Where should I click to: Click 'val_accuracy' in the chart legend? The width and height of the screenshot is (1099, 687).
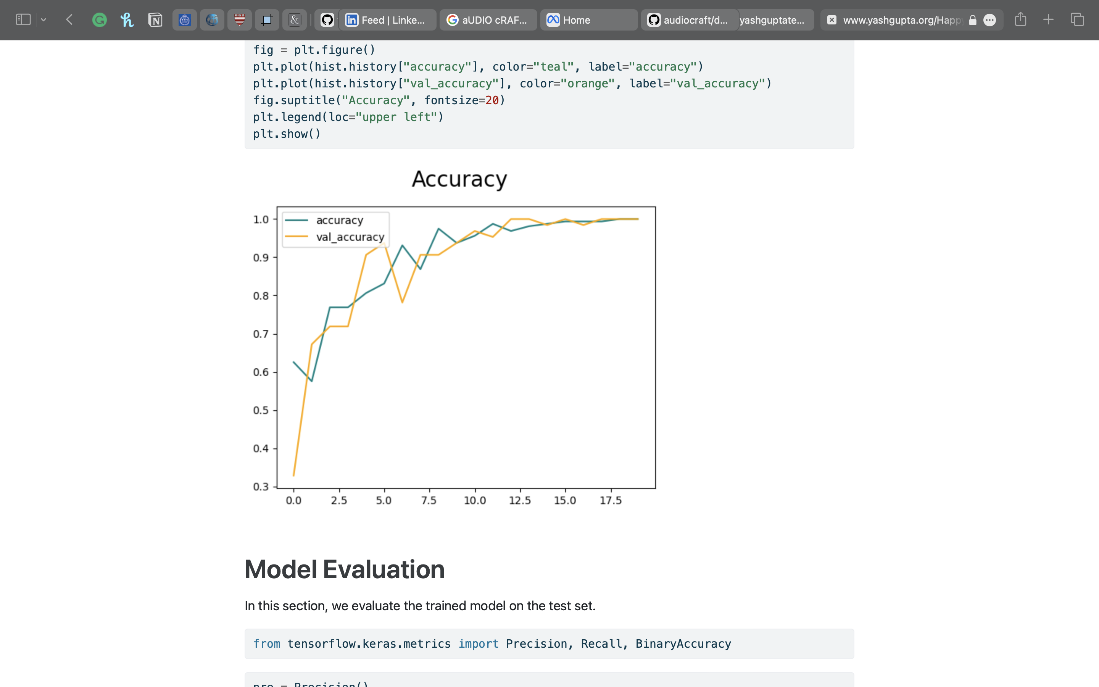[x=350, y=237]
